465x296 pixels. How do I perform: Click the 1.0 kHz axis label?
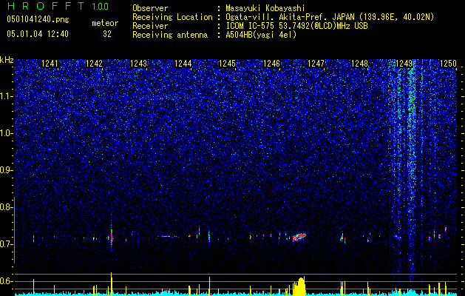[6, 133]
